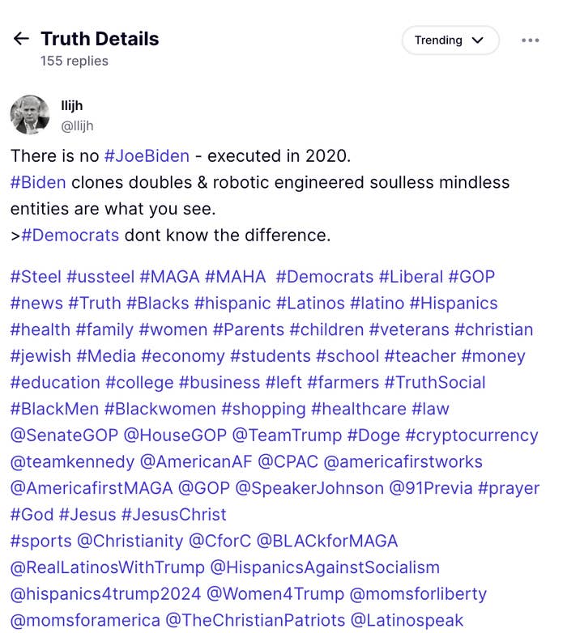Click the back arrow icon
Viewport: 567px width, 633px height.
(x=22, y=39)
